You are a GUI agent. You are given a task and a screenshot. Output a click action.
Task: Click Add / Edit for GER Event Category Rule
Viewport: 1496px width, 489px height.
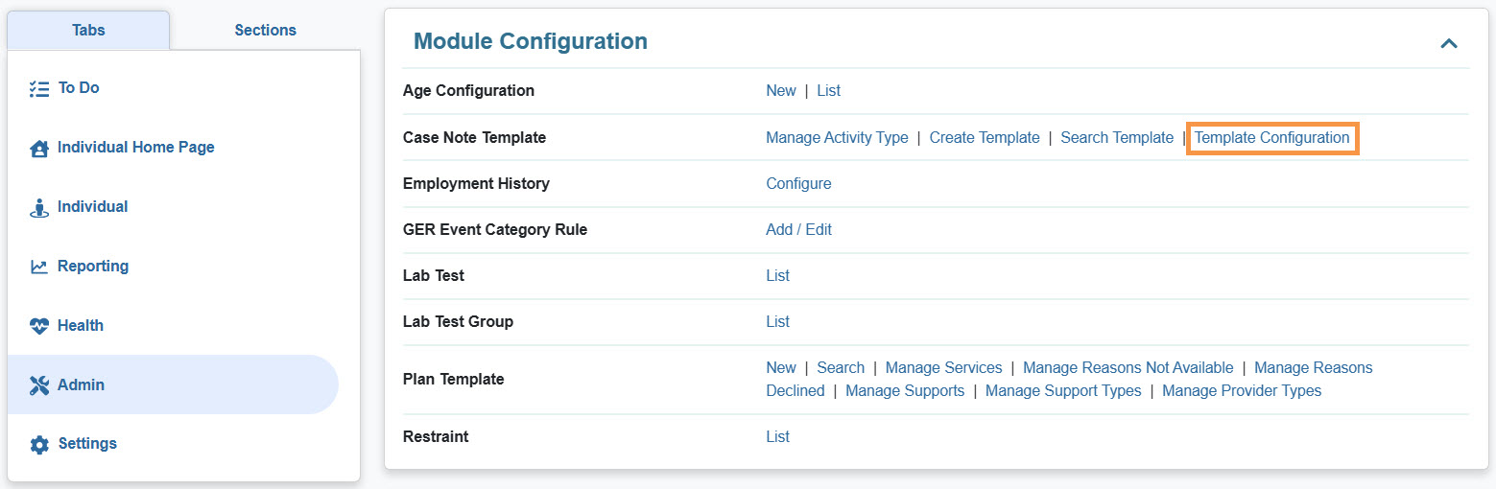tap(798, 229)
